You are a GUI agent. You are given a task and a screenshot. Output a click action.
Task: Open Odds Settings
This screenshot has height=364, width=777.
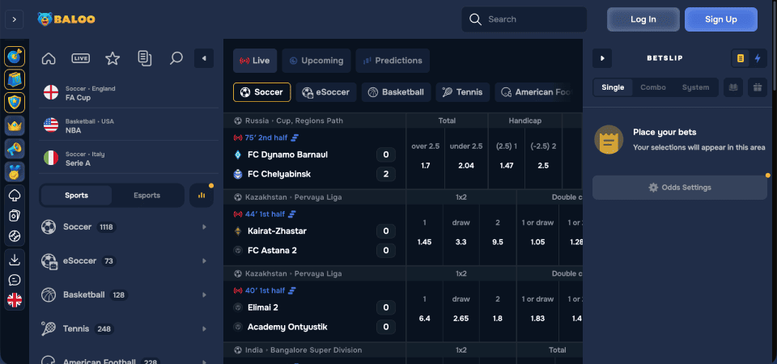tap(680, 188)
